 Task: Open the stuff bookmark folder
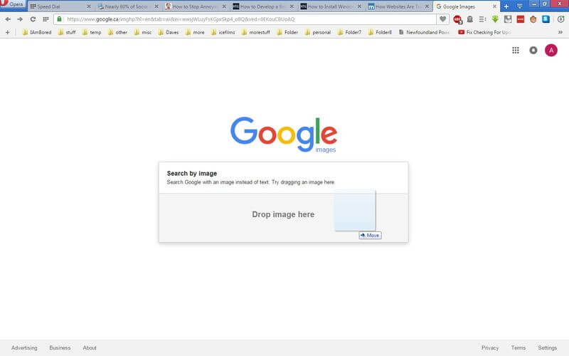[x=67, y=32]
